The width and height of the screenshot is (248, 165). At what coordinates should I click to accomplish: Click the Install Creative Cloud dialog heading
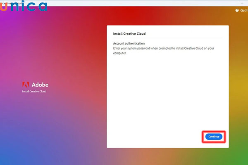[129, 33]
